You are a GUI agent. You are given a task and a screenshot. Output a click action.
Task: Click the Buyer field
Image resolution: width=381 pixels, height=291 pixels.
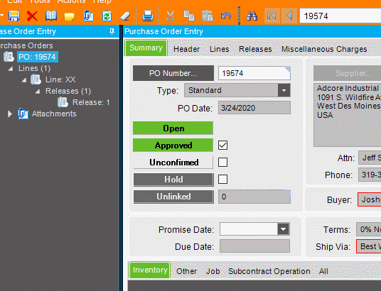point(369,199)
